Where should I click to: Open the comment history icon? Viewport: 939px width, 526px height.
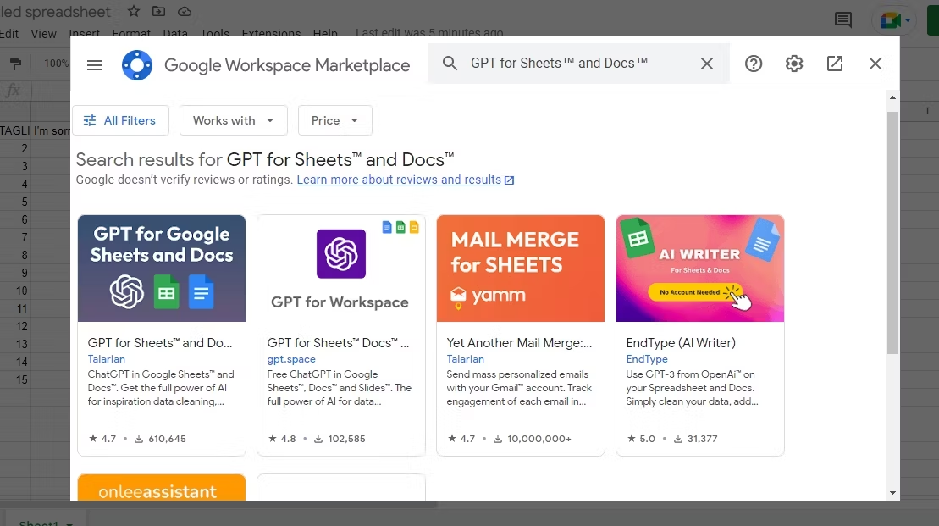click(843, 19)
